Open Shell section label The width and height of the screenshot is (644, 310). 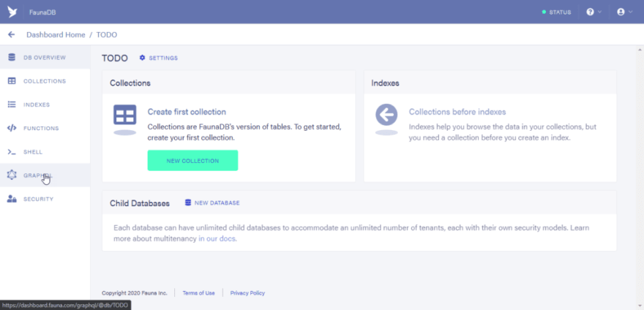coord(33,152)
